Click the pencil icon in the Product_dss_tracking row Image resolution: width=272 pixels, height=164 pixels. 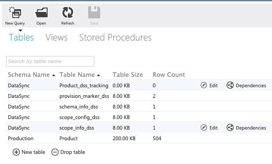point(204,85)
